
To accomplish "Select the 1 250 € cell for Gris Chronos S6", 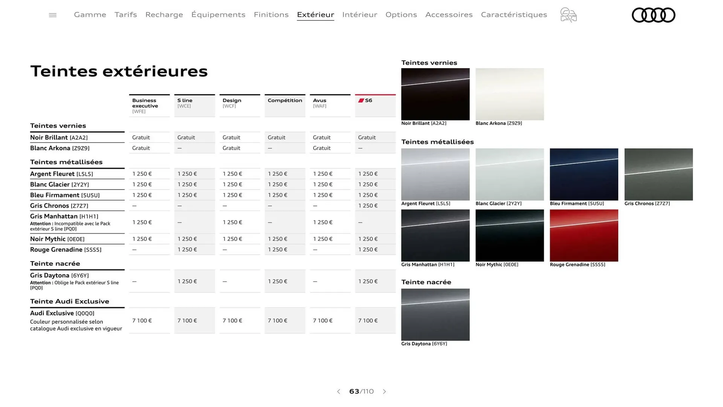I will [x=368, y=205].
